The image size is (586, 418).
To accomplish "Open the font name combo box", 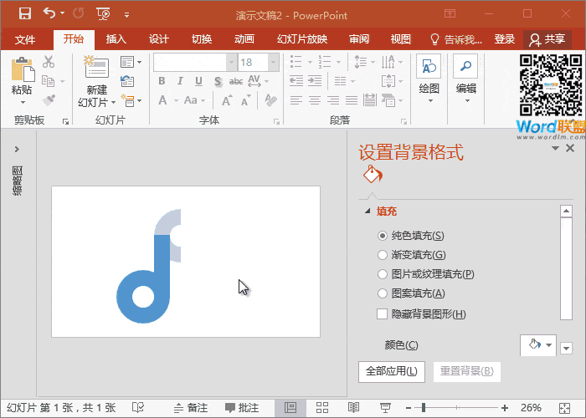I will point(195,63).
